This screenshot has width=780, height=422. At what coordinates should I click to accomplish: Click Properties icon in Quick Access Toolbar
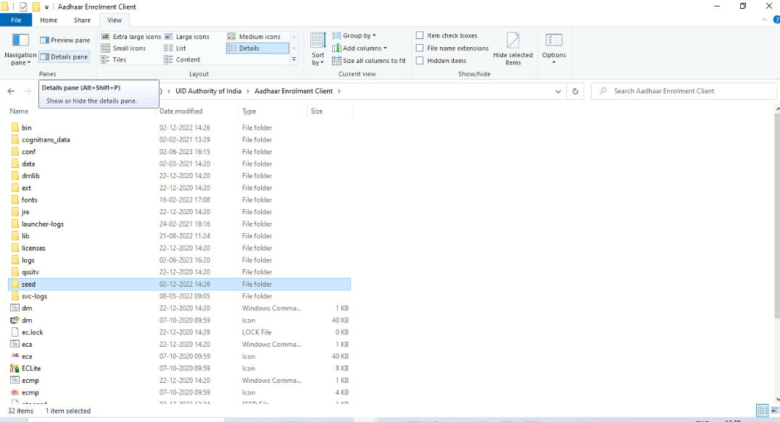click(23, 7)
